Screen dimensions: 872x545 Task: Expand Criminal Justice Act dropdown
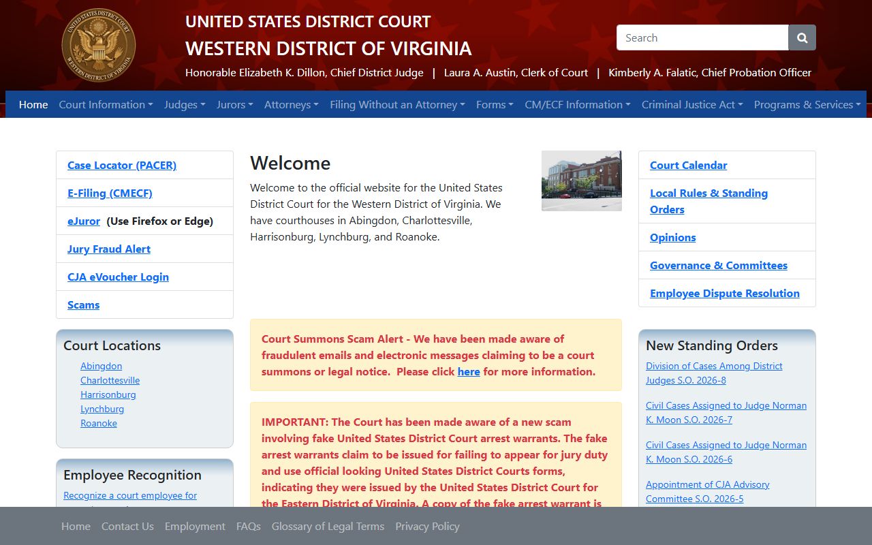click(692, 104)
